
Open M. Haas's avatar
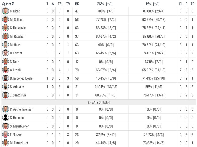click(5, 45)
